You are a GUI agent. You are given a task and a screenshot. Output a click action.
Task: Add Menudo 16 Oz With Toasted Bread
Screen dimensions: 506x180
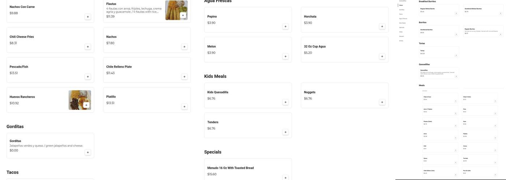pyautogui.click(x=286, y=178)
